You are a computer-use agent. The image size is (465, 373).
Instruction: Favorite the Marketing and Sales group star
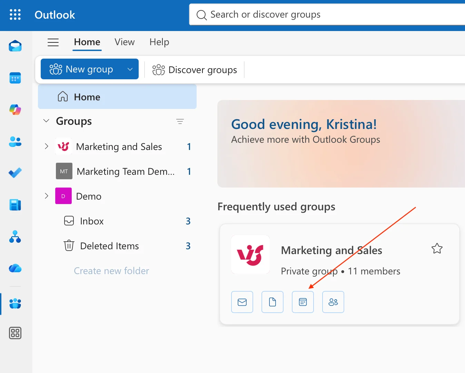pos(437,249)
